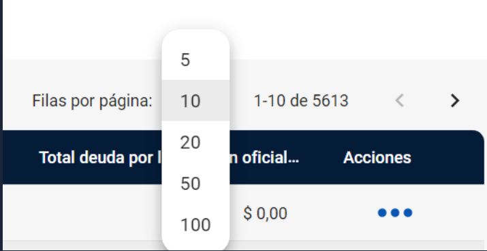The height and width of the screenshot is (251, 487).
Task: Click the Acciones column header
Action: (377, 158)
